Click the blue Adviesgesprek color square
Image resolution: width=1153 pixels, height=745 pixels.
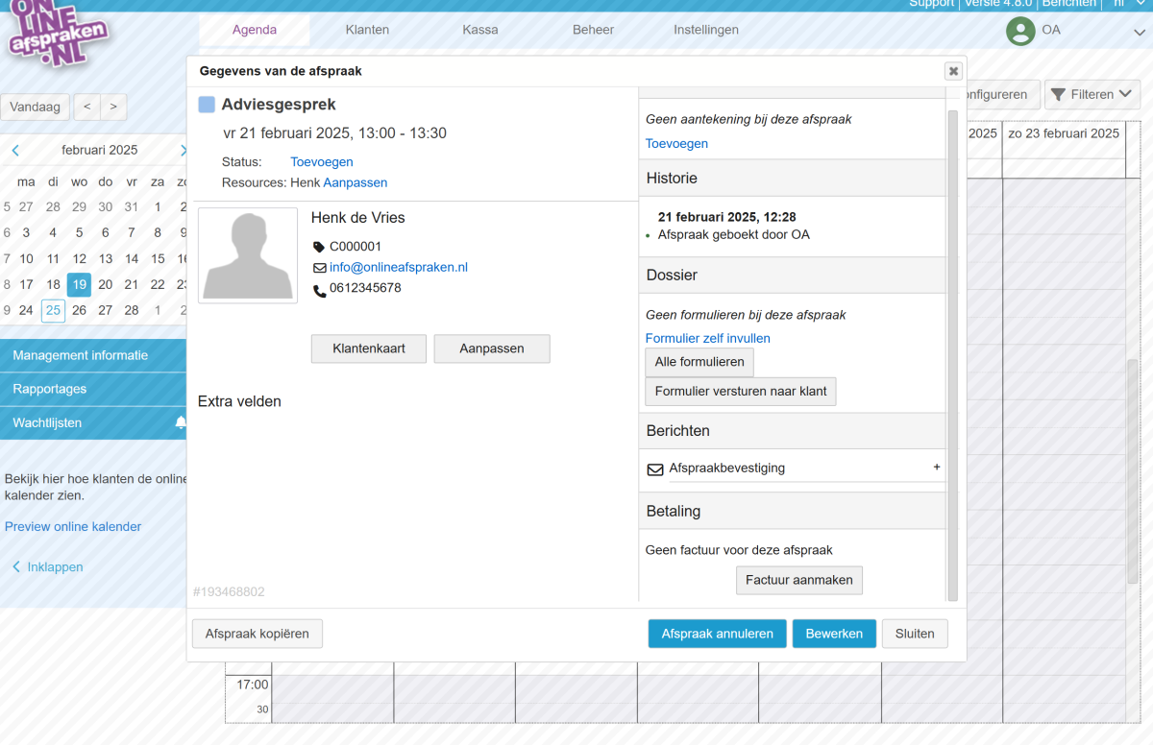pos(207,105)
